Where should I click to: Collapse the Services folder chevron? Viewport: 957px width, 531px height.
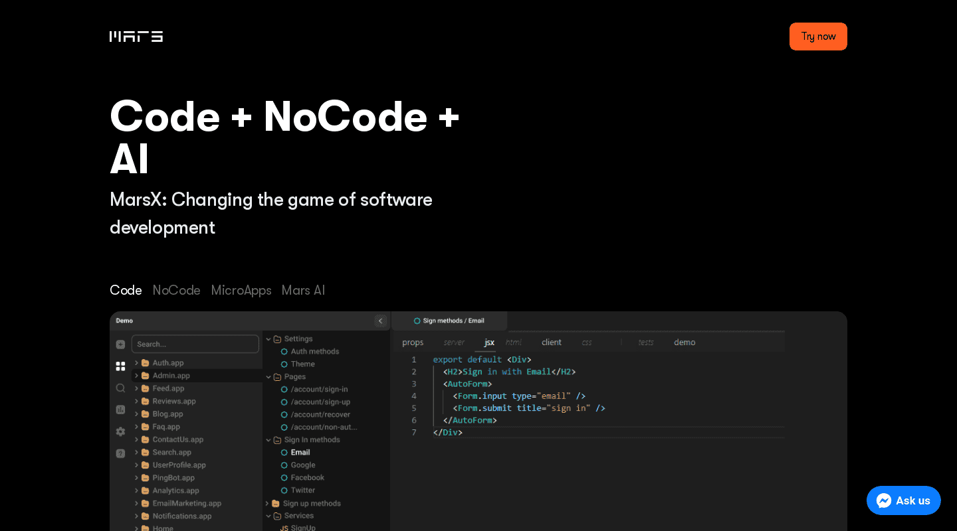268,516
